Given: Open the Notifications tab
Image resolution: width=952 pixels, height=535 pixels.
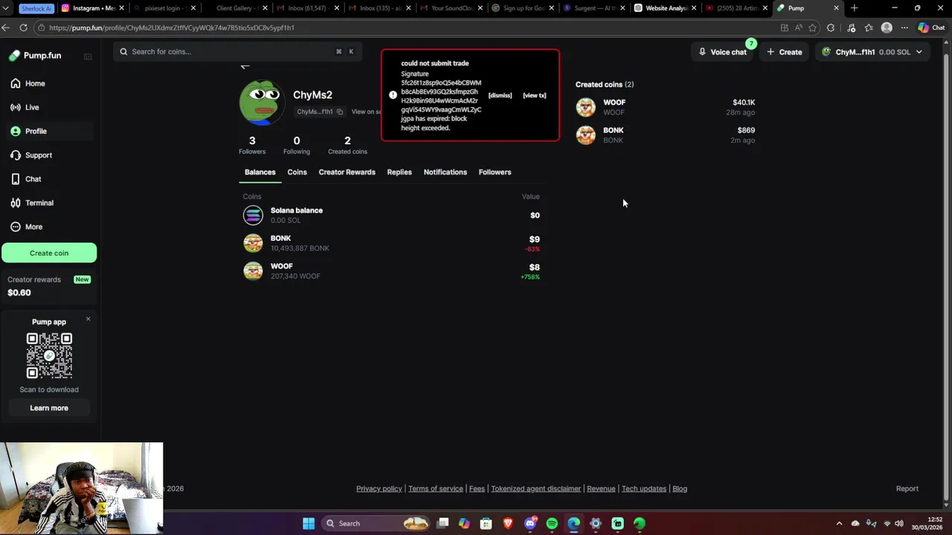Looking at the screenshot, I should (446, 172).
